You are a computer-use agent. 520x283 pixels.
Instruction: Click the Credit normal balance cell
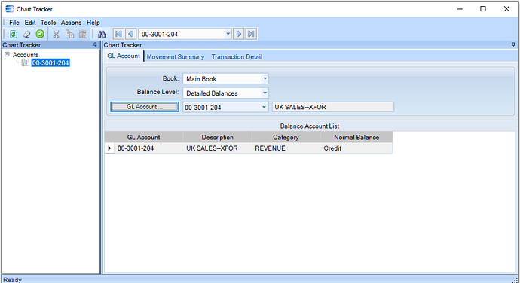coord(356,148)
